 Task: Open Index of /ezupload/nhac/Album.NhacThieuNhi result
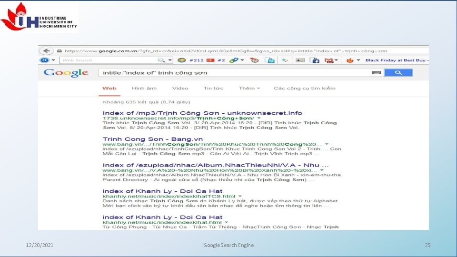[x=216, y=165]
